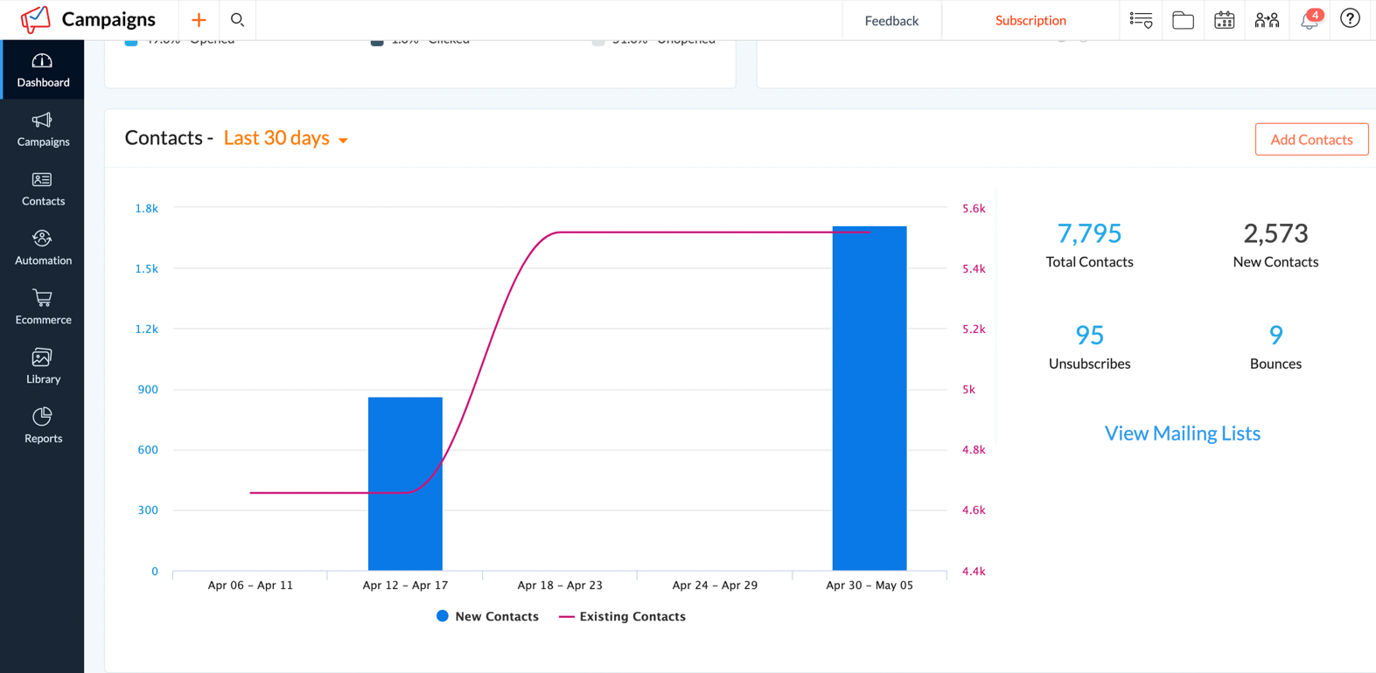Click the Subscription link in header
Image resolution: width=1376 pixels, height=673 pixels.
[x=1030, y=20]
